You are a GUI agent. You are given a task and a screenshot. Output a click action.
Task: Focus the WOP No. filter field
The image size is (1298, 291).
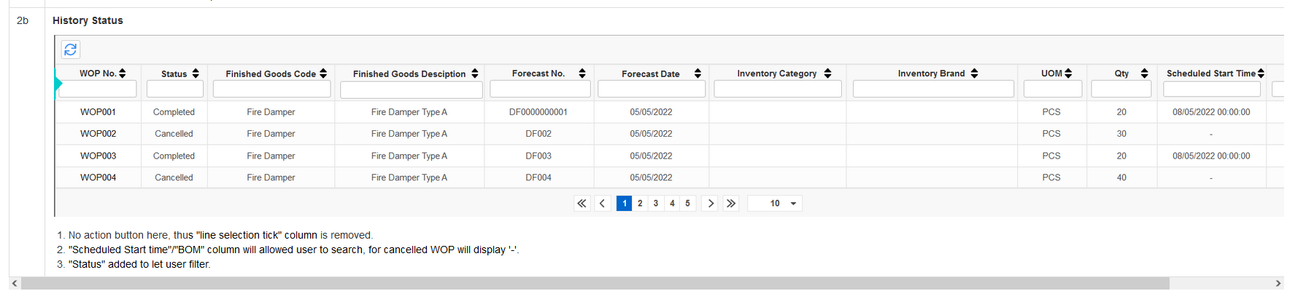(x=98, y=89)
